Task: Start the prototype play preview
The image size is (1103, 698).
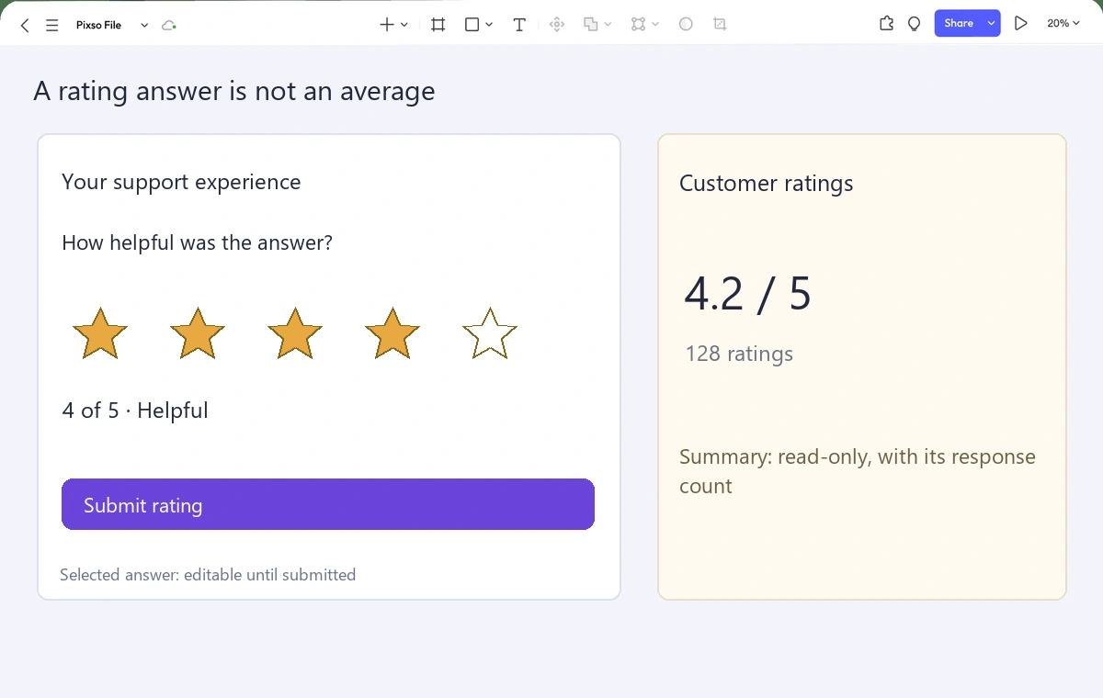Action: 1020,24
